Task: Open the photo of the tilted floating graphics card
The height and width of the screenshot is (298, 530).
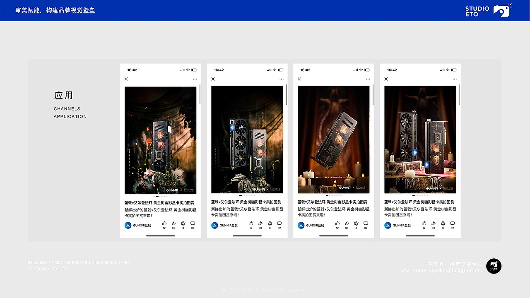Action: [x=334, y=140]
